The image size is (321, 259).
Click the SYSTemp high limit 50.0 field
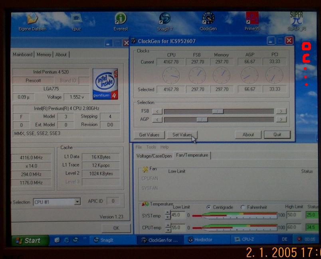pos(294,215)
